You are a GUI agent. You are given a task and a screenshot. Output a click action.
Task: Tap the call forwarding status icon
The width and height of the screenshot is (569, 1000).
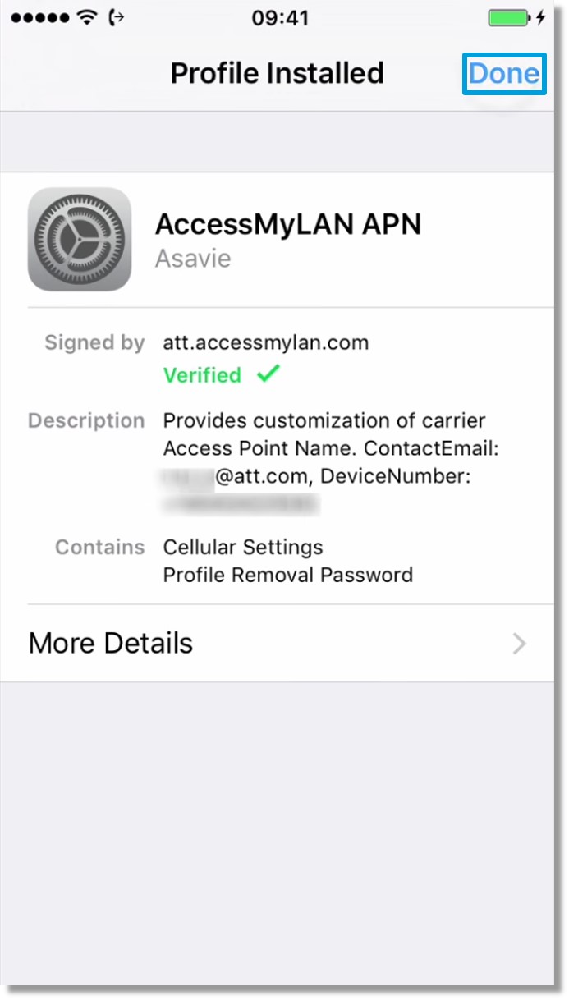pyautogui.click(x=118, y=18)
